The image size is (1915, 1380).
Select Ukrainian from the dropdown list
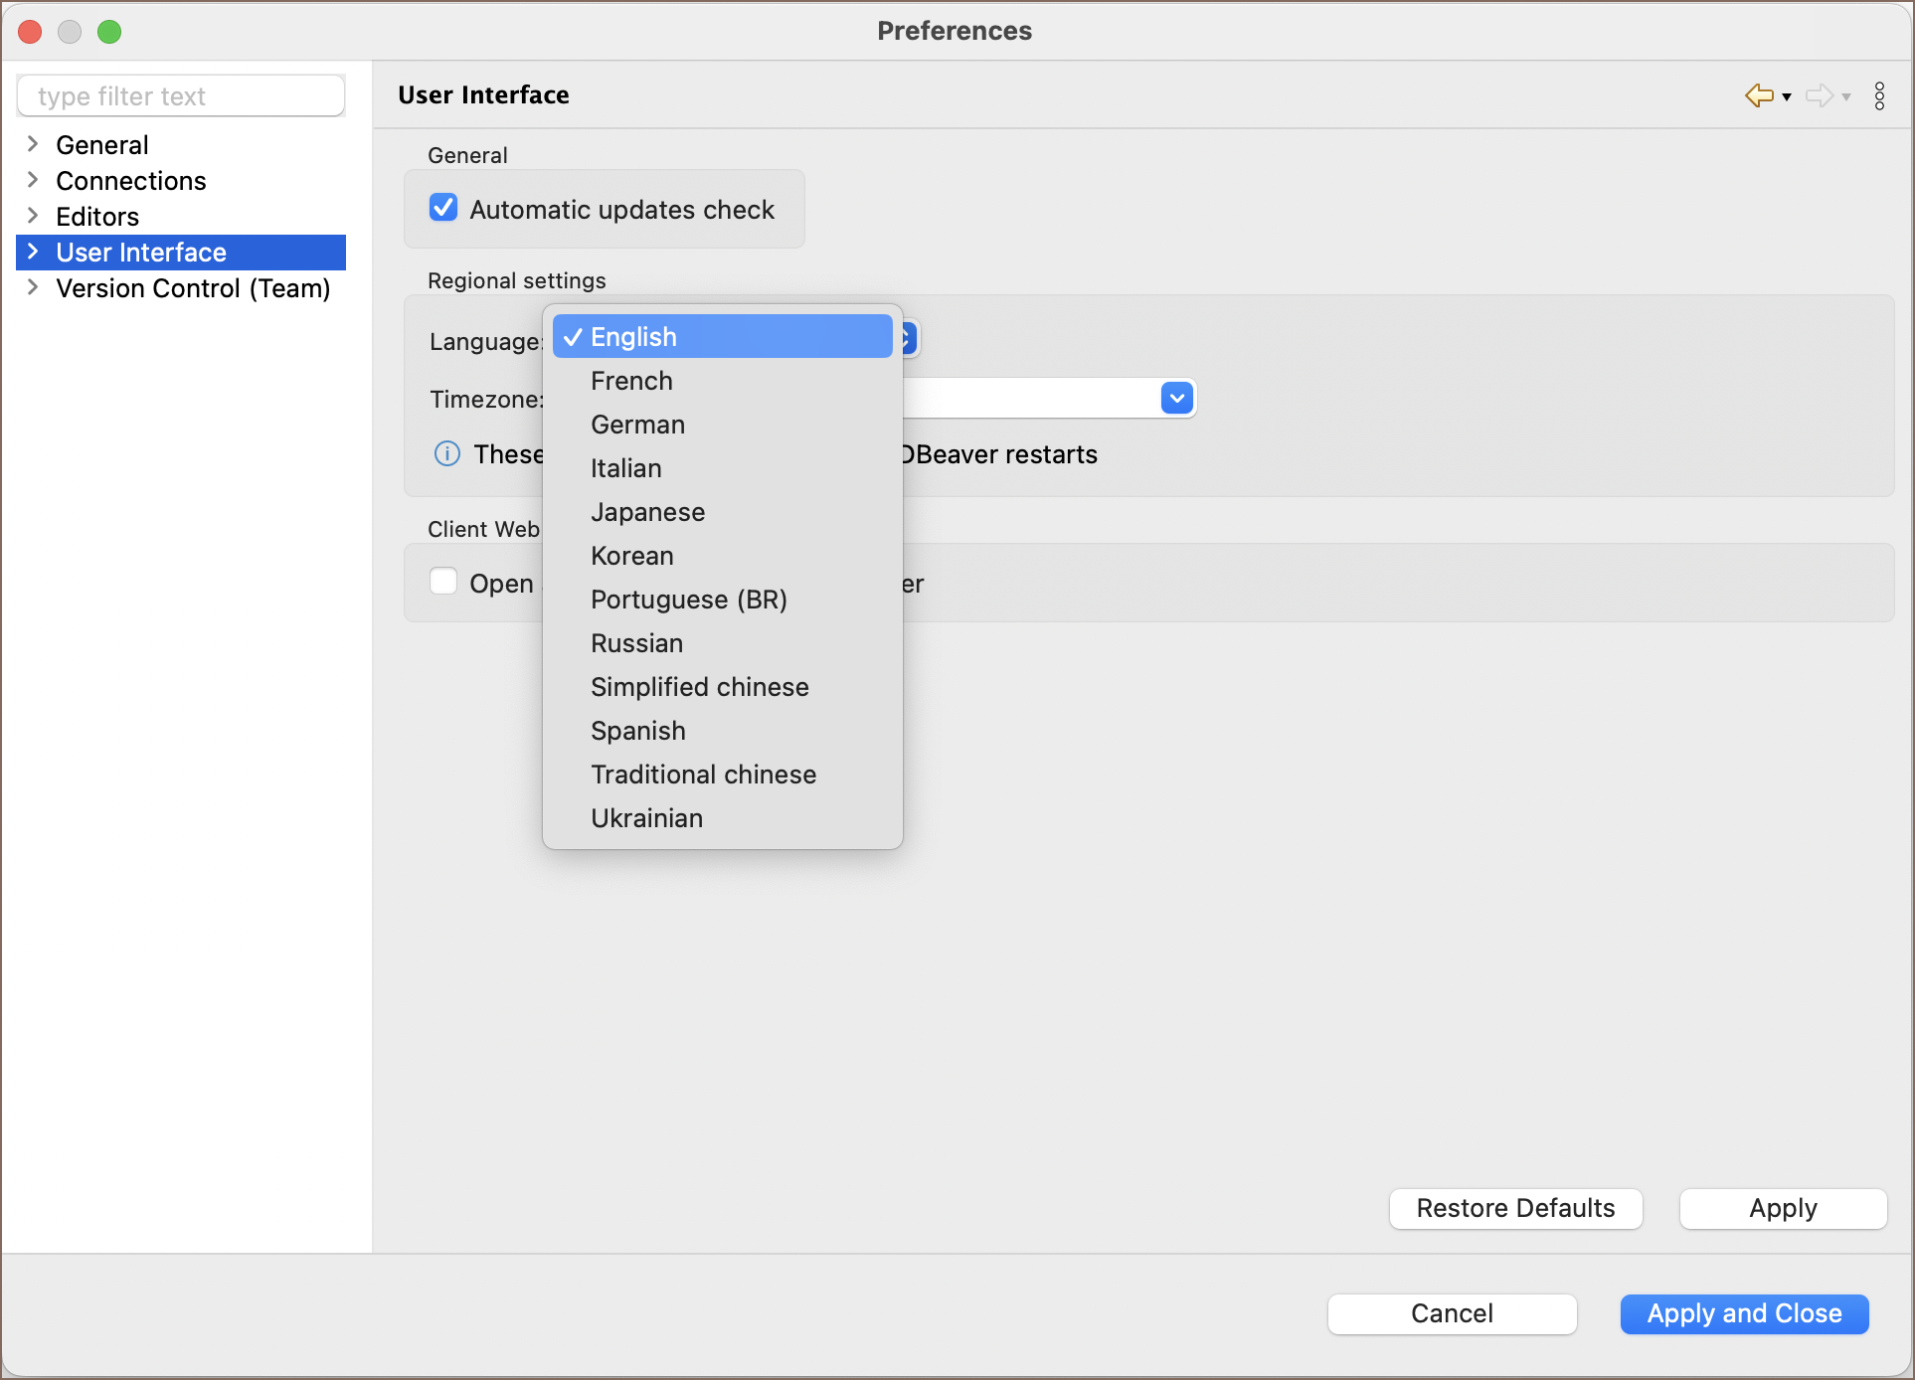(646, 818)
